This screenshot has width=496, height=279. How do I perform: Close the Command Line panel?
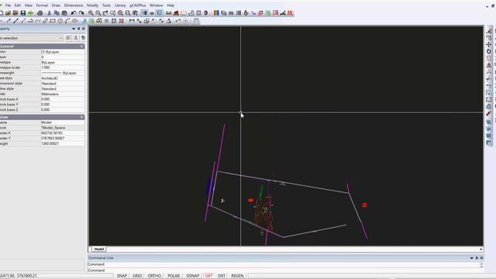click(x=481, y=258)
